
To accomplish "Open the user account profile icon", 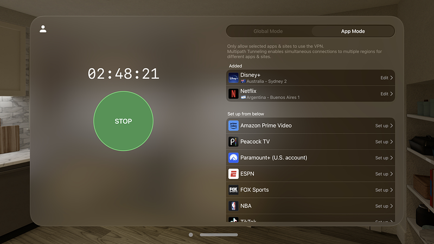I will pyautogui.click(x=43, y=29).
